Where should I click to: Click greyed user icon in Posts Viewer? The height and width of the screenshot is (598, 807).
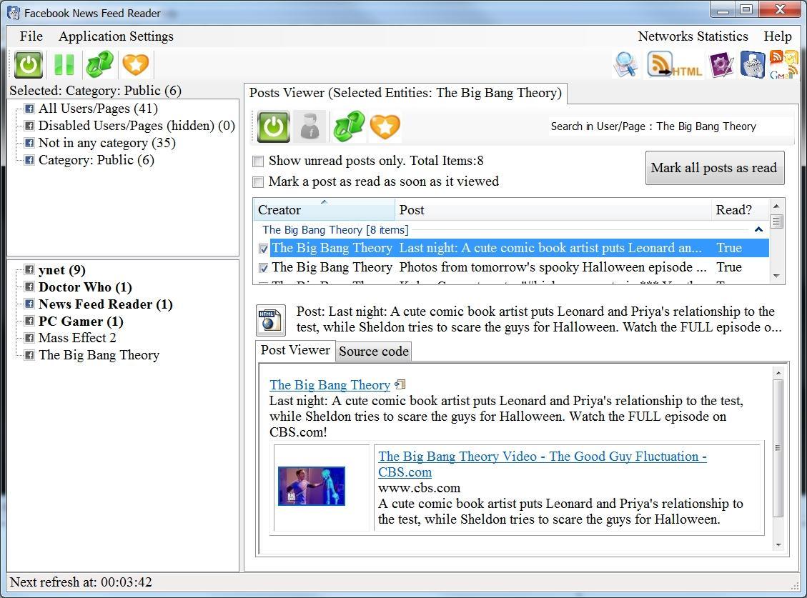tap(310, 126)
